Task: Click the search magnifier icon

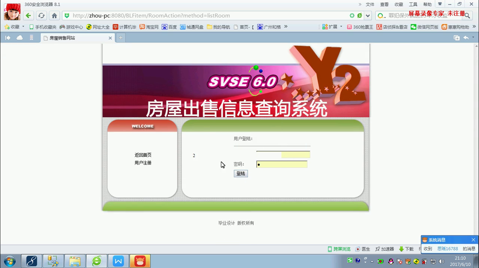Action: 467,16
